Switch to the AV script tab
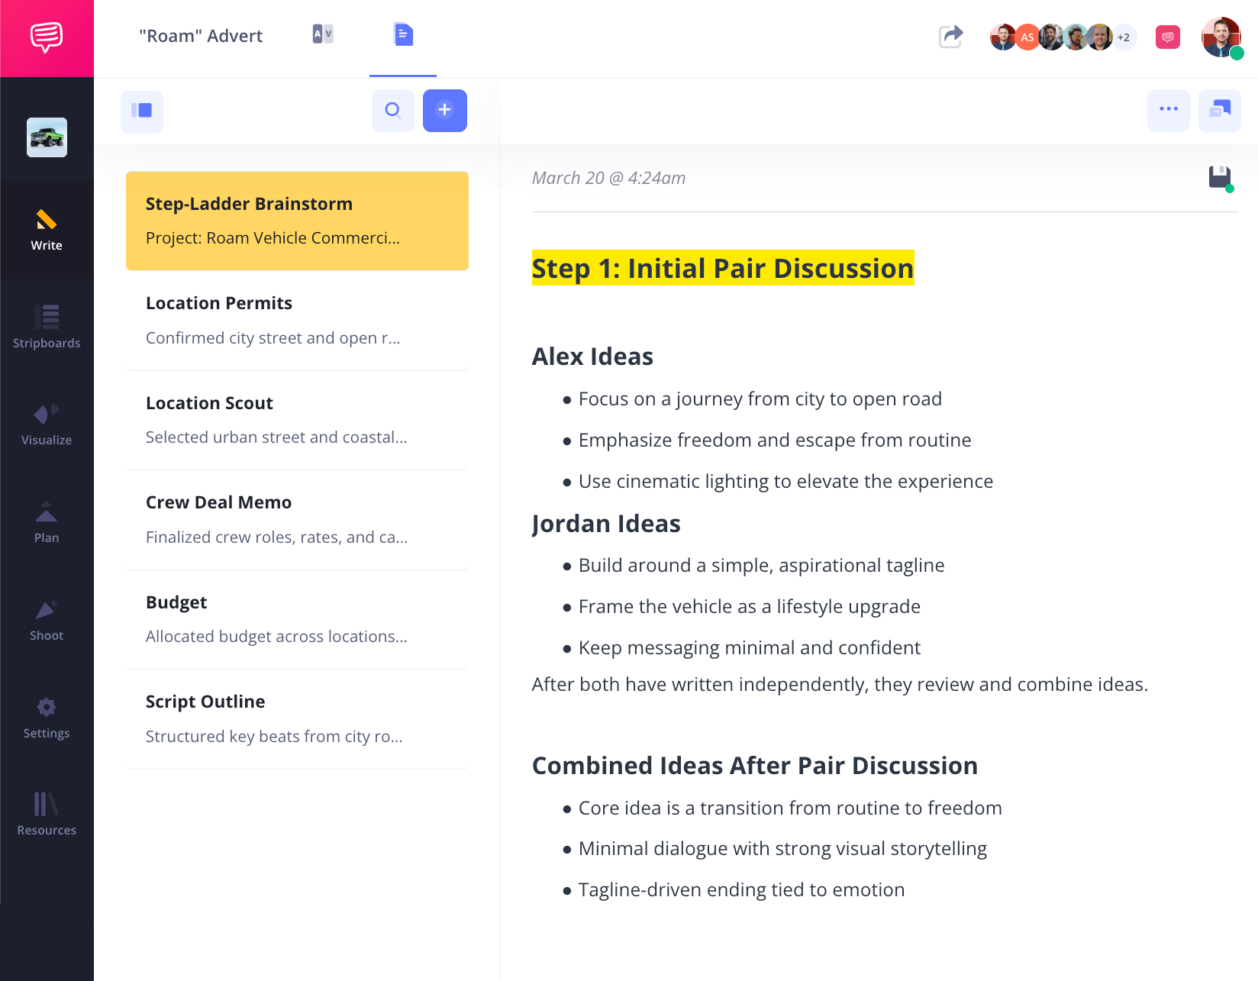 pos(323,34)
